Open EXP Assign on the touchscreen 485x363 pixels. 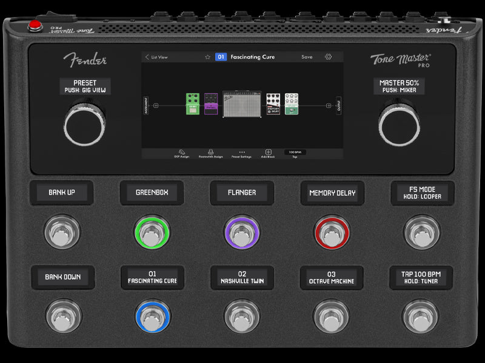pos(181,153)
